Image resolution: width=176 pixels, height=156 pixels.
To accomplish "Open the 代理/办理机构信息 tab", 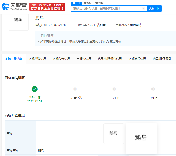I will [x=110, y=59].
